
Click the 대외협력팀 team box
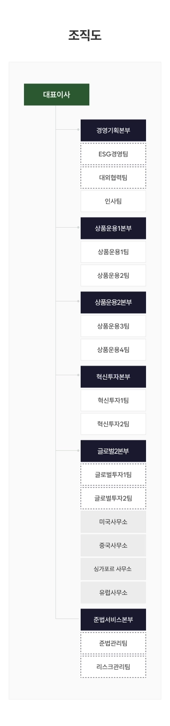(x=113, y=177)
